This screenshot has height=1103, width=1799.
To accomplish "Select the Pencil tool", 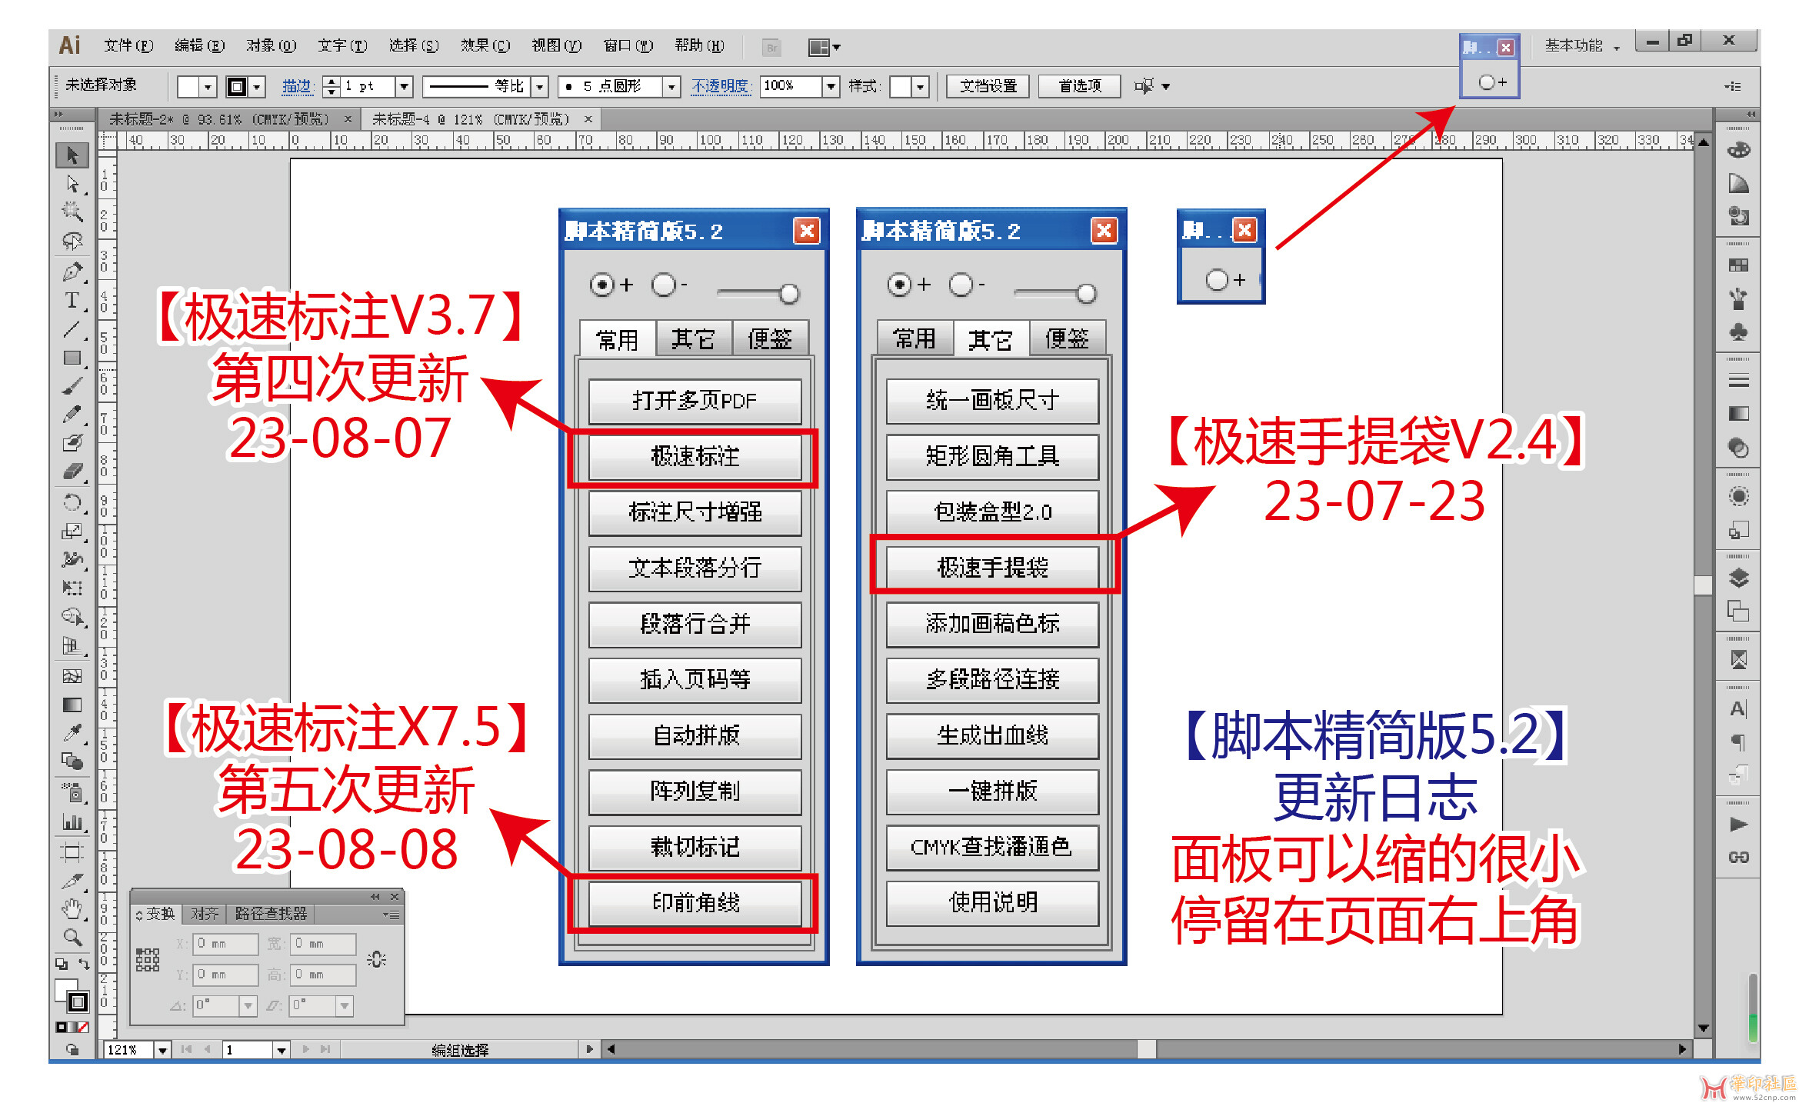I will [72, 415].
